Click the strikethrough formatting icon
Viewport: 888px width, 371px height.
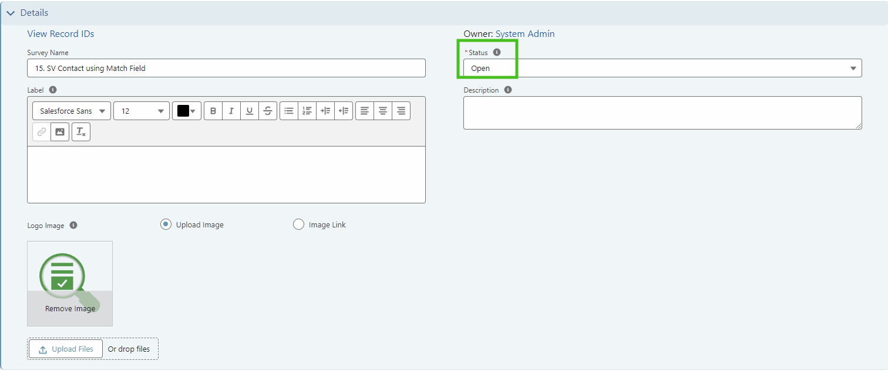point(268,111)
